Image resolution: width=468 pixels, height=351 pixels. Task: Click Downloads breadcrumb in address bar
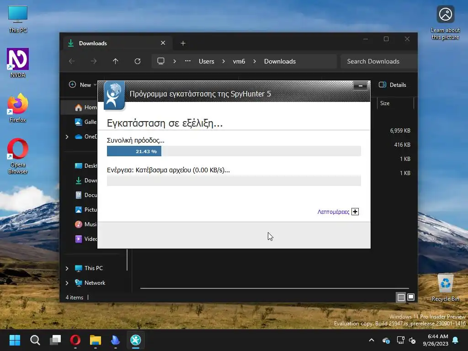pos(280,61)
